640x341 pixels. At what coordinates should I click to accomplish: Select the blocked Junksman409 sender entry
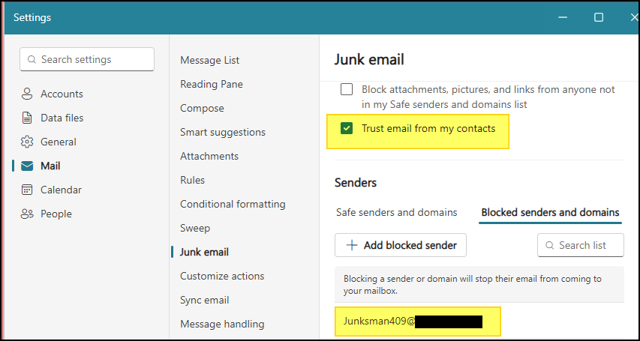[418, 322]
